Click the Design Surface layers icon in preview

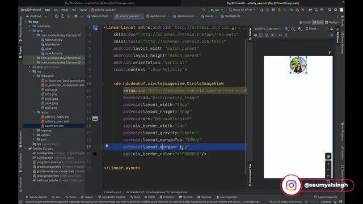pos(286,29)
